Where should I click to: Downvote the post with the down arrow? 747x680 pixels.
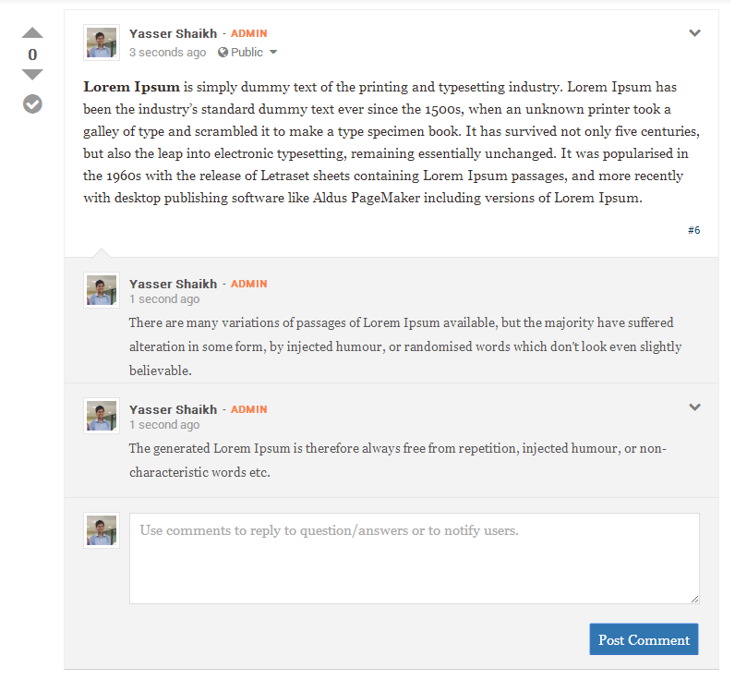click(x=32, y=75)
